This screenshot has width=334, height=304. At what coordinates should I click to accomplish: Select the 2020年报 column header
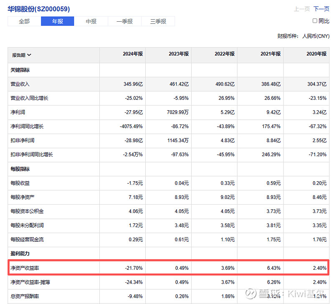click(x=316, y=54)
